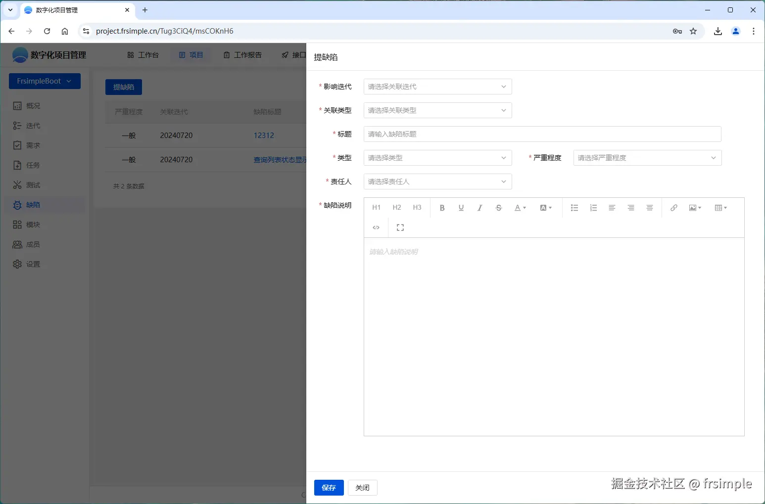This screenshot has width=765, height=504.
Task: Open the code view in the editor
Action: (376, 227)
